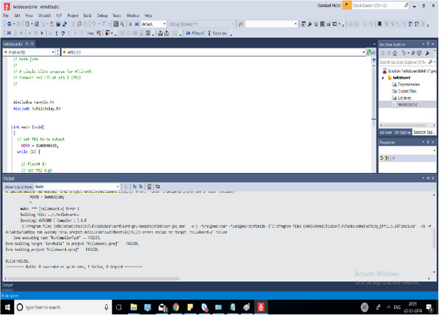Click the Windows Start button
This screenshot has width=441, height=315.
coord(7,307)
